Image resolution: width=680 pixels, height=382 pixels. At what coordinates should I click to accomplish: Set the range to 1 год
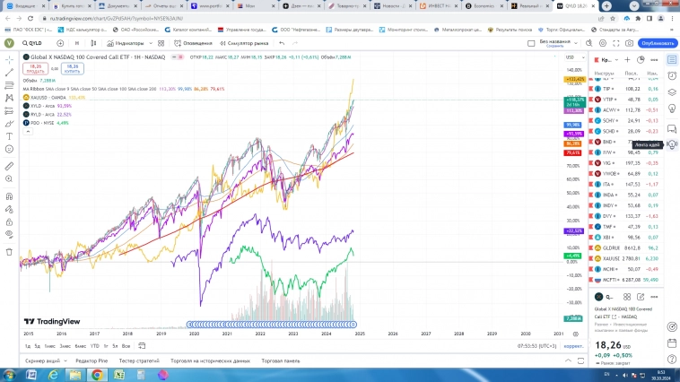click(x=105, y=346)
